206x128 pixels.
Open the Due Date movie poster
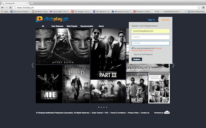pyautogui.click(x=137, y=88)
